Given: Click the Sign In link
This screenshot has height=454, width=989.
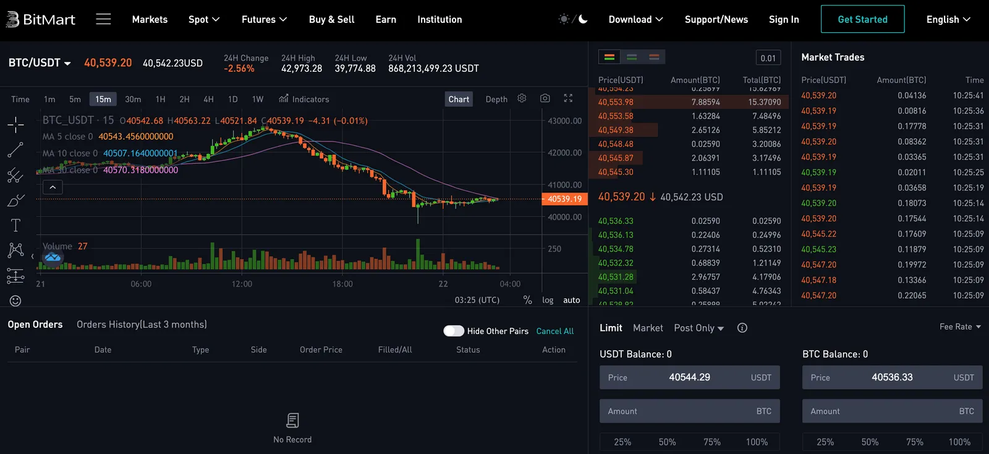Looking at the screenshot, I should pos(784,19).
